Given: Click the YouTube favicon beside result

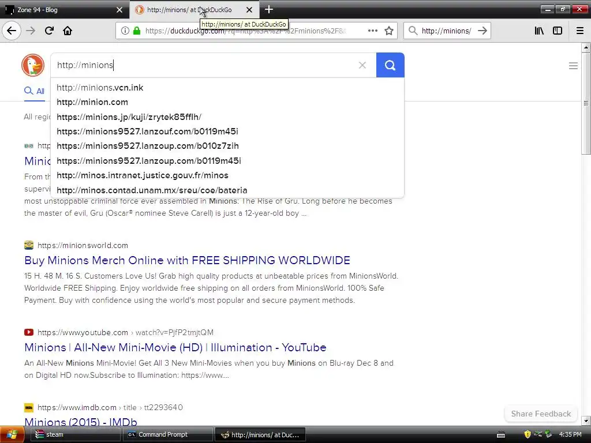Looking at the screenshot, I should (x=29, y=332).
